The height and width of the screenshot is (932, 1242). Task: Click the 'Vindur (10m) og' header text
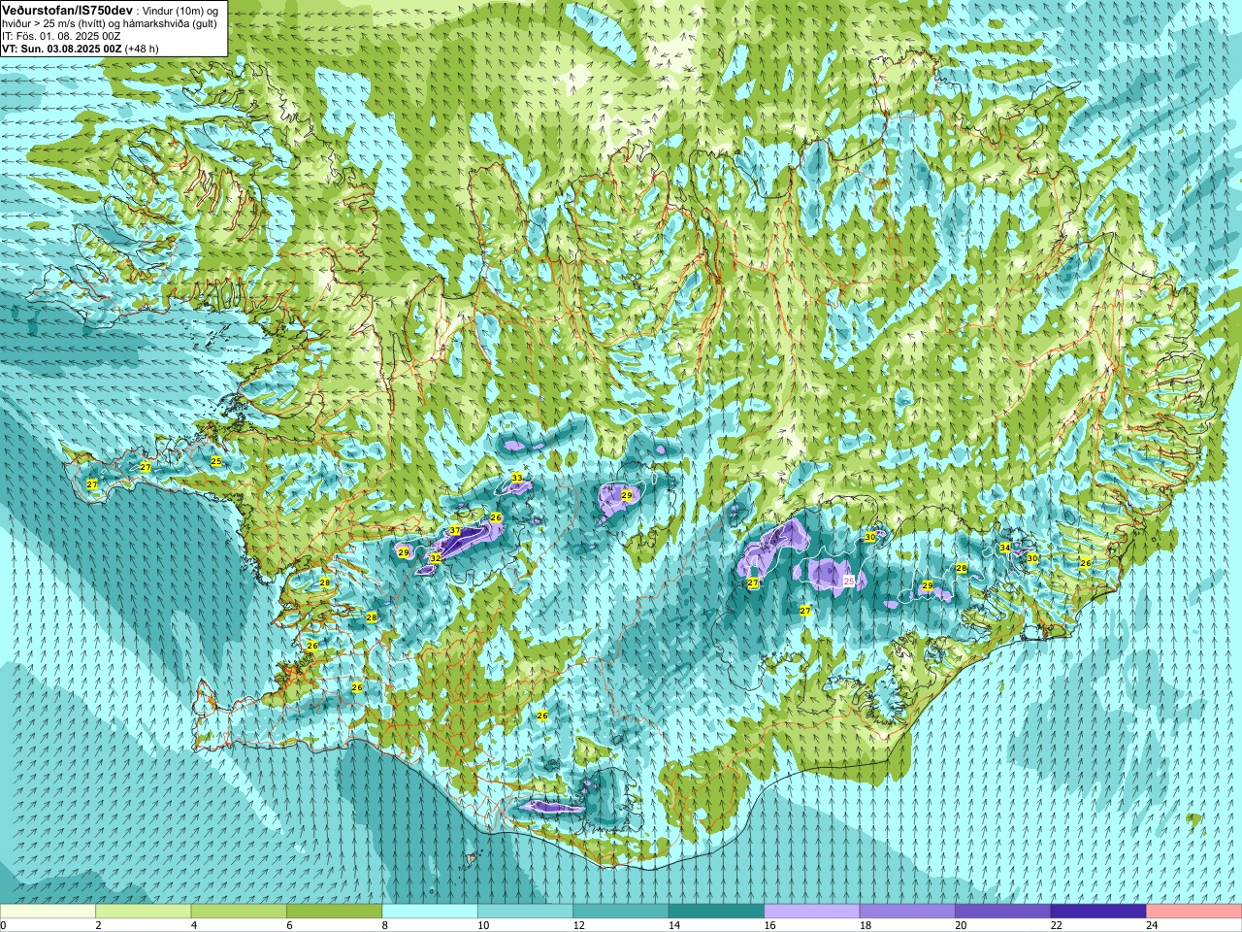tap(180, 10)
